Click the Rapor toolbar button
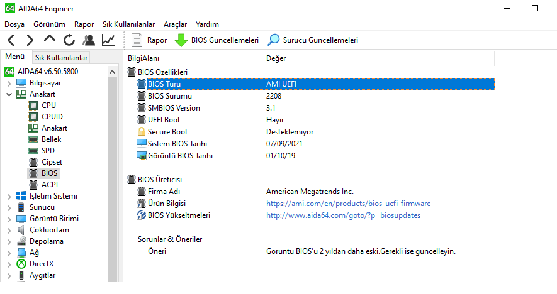The height and width of the screenshot is (294, 557). 149,40
